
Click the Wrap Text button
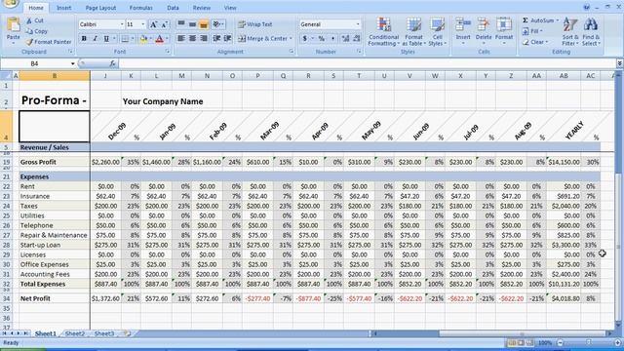[255, 24]
